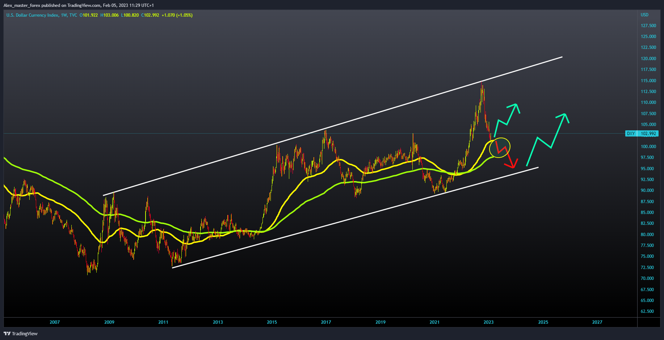The height and width of the screenshot is (340, 664).
Task: Click the close value C102.992 in header
Action: (x=150, y=15)
